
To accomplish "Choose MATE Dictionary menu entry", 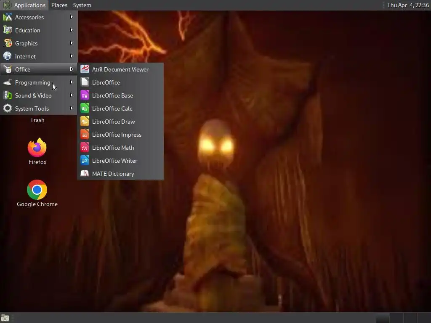I will (120, 174).
